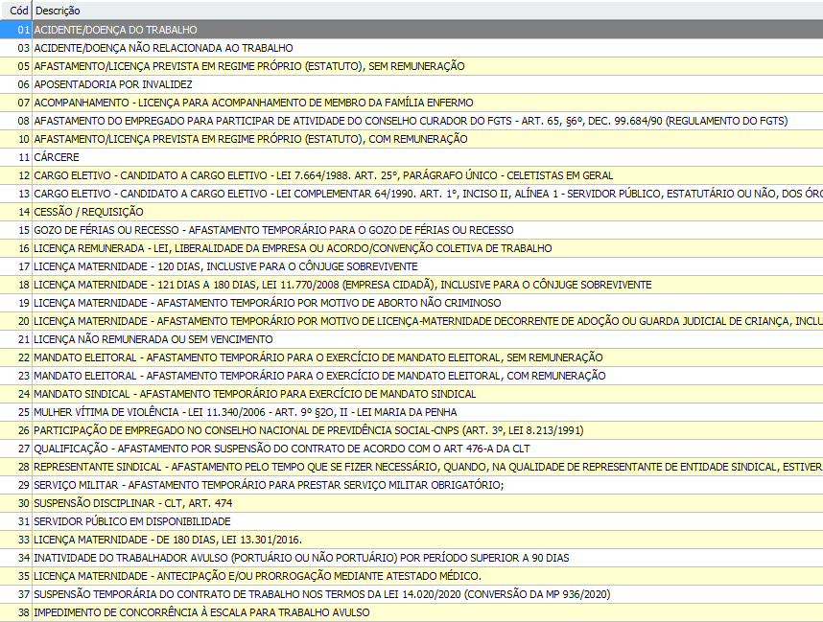Select MULHER VÍTIMA DE VIOLÊNCIA row
This screenshot has width=823, height=622.
point(411,413)
